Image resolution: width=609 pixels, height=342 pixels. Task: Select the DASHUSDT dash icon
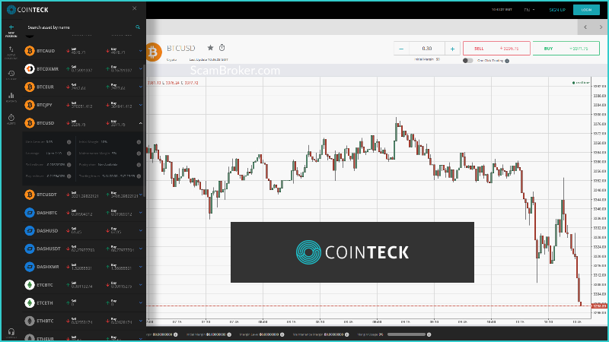[30, 249]
